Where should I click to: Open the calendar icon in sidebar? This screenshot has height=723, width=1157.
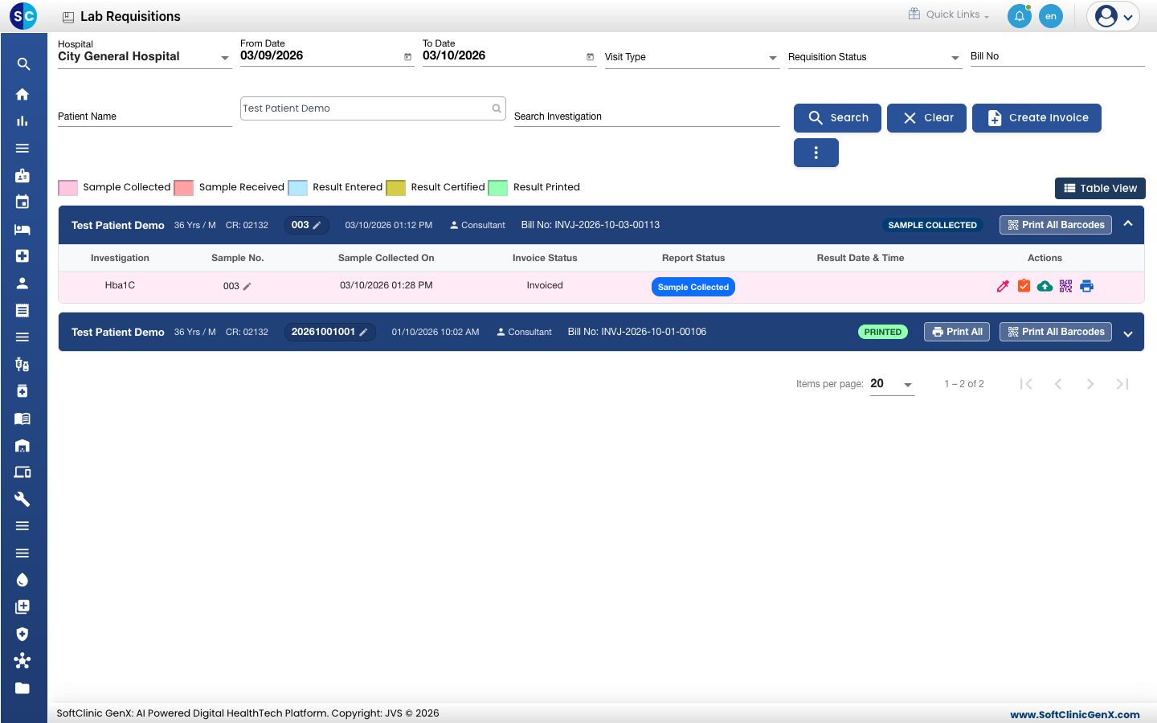[22, 202]
